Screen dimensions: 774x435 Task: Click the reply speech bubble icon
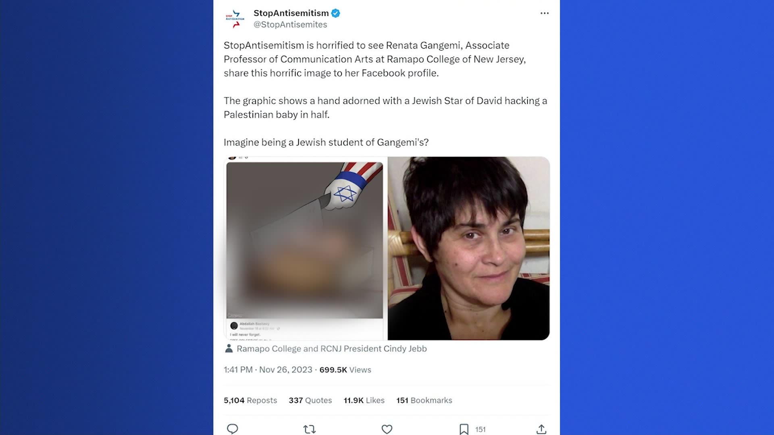coord(232,429)
